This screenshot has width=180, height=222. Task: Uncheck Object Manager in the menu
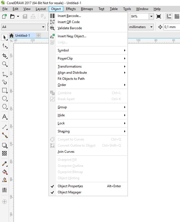(x=88, y=192)
